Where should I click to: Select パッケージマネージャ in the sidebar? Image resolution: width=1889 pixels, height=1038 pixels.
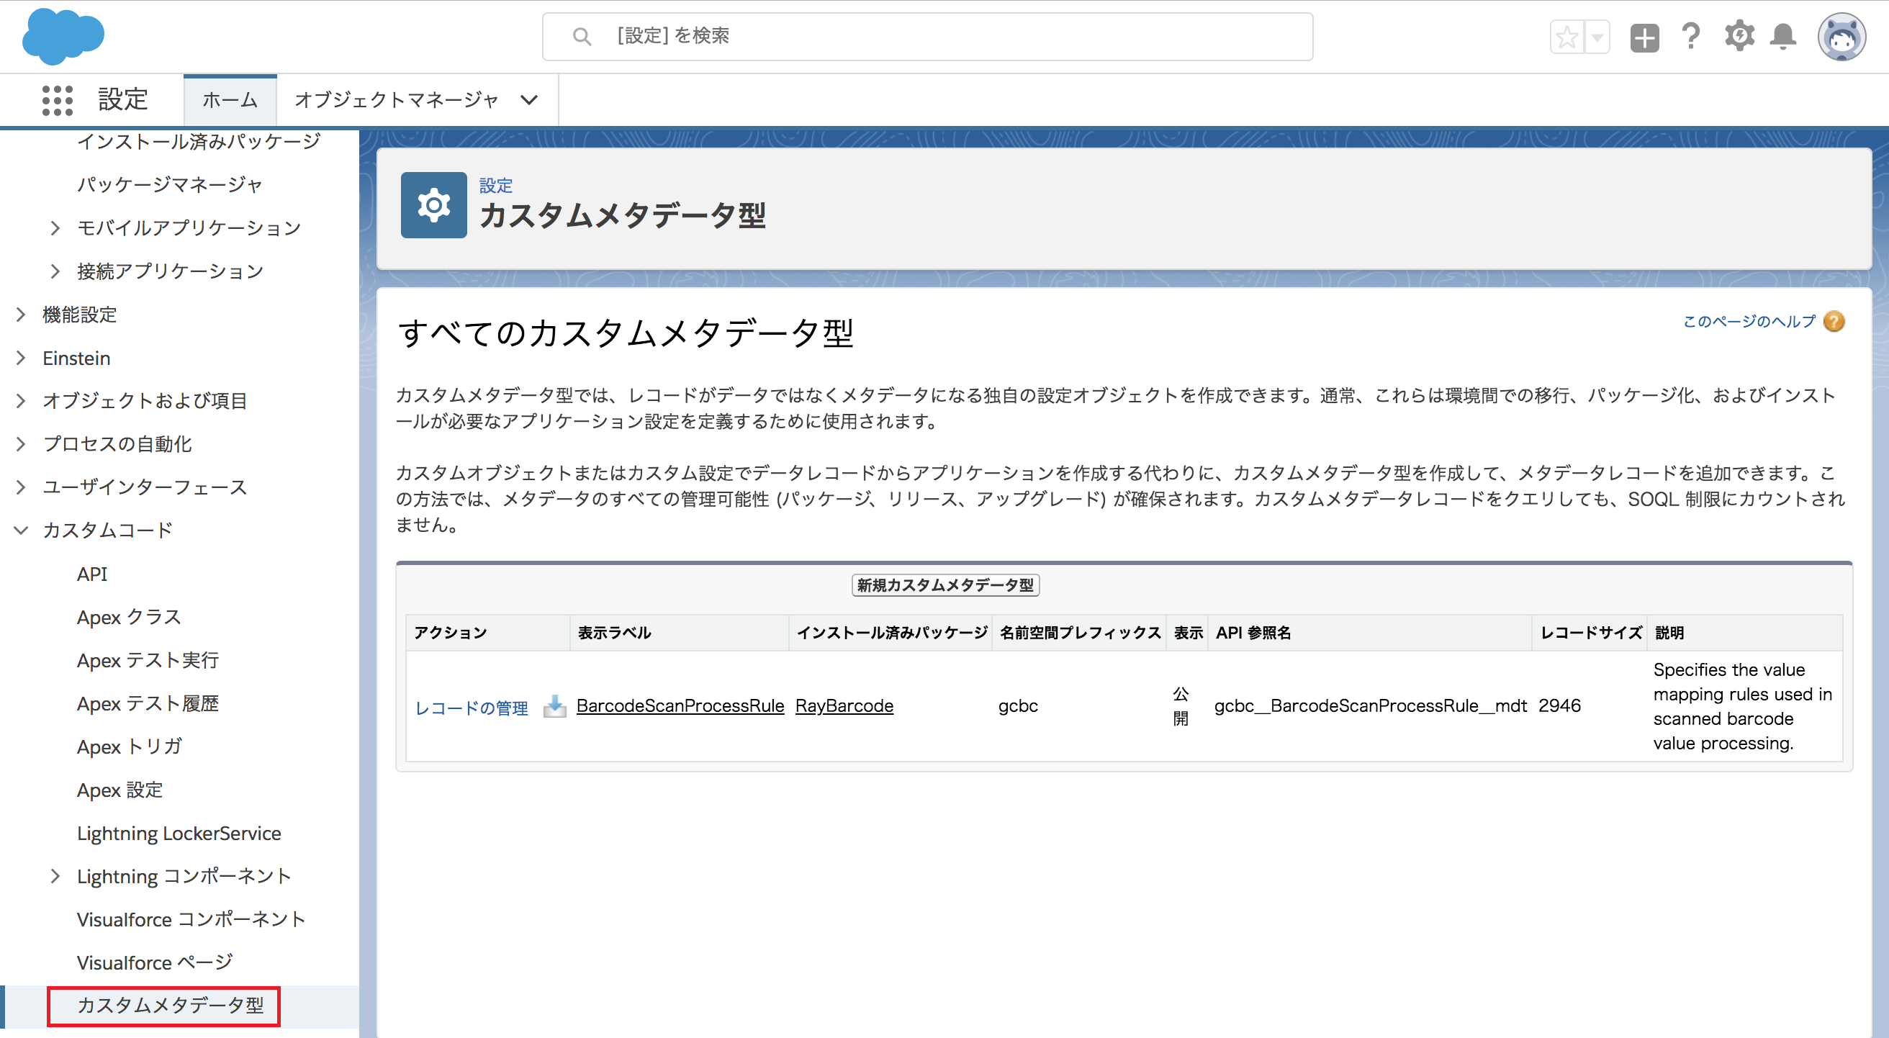tap(170, 184)
